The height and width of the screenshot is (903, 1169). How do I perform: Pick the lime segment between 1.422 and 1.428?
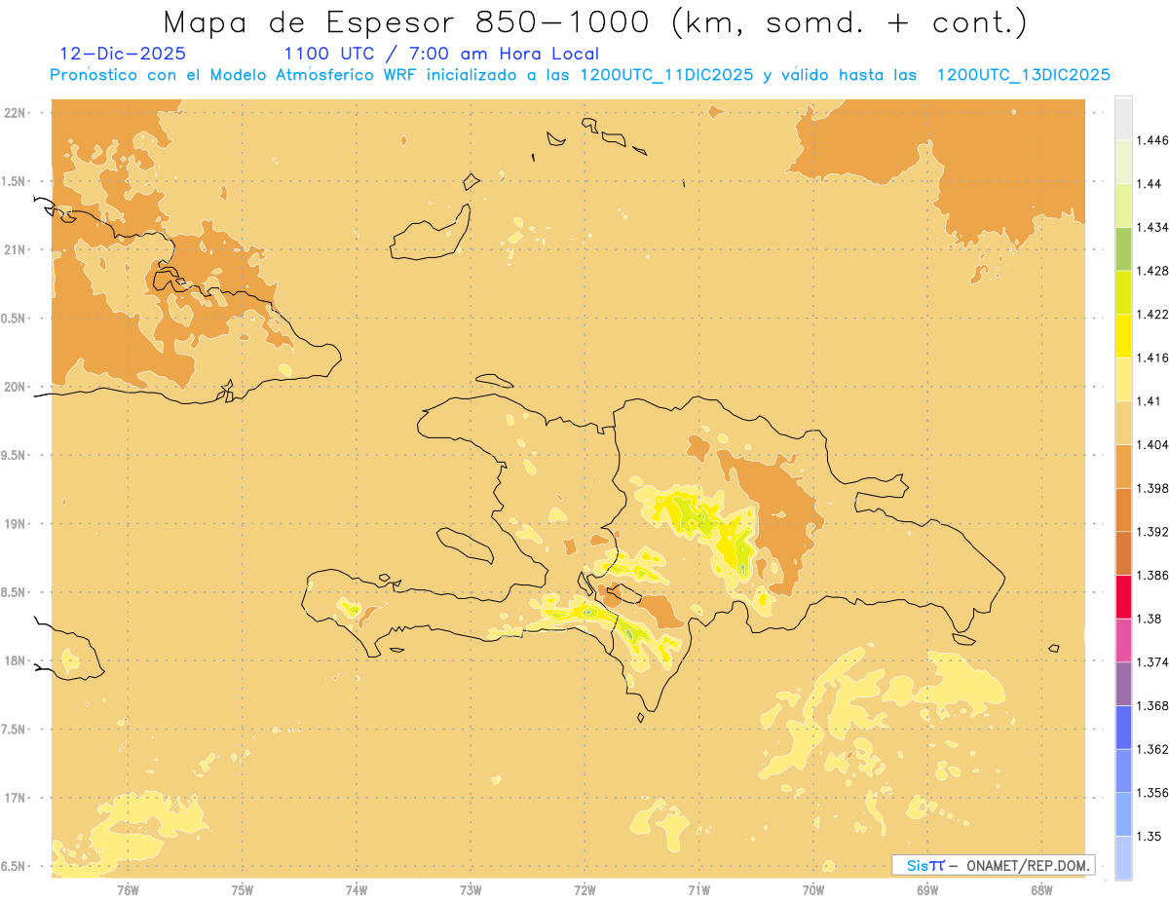(1123, 292)
